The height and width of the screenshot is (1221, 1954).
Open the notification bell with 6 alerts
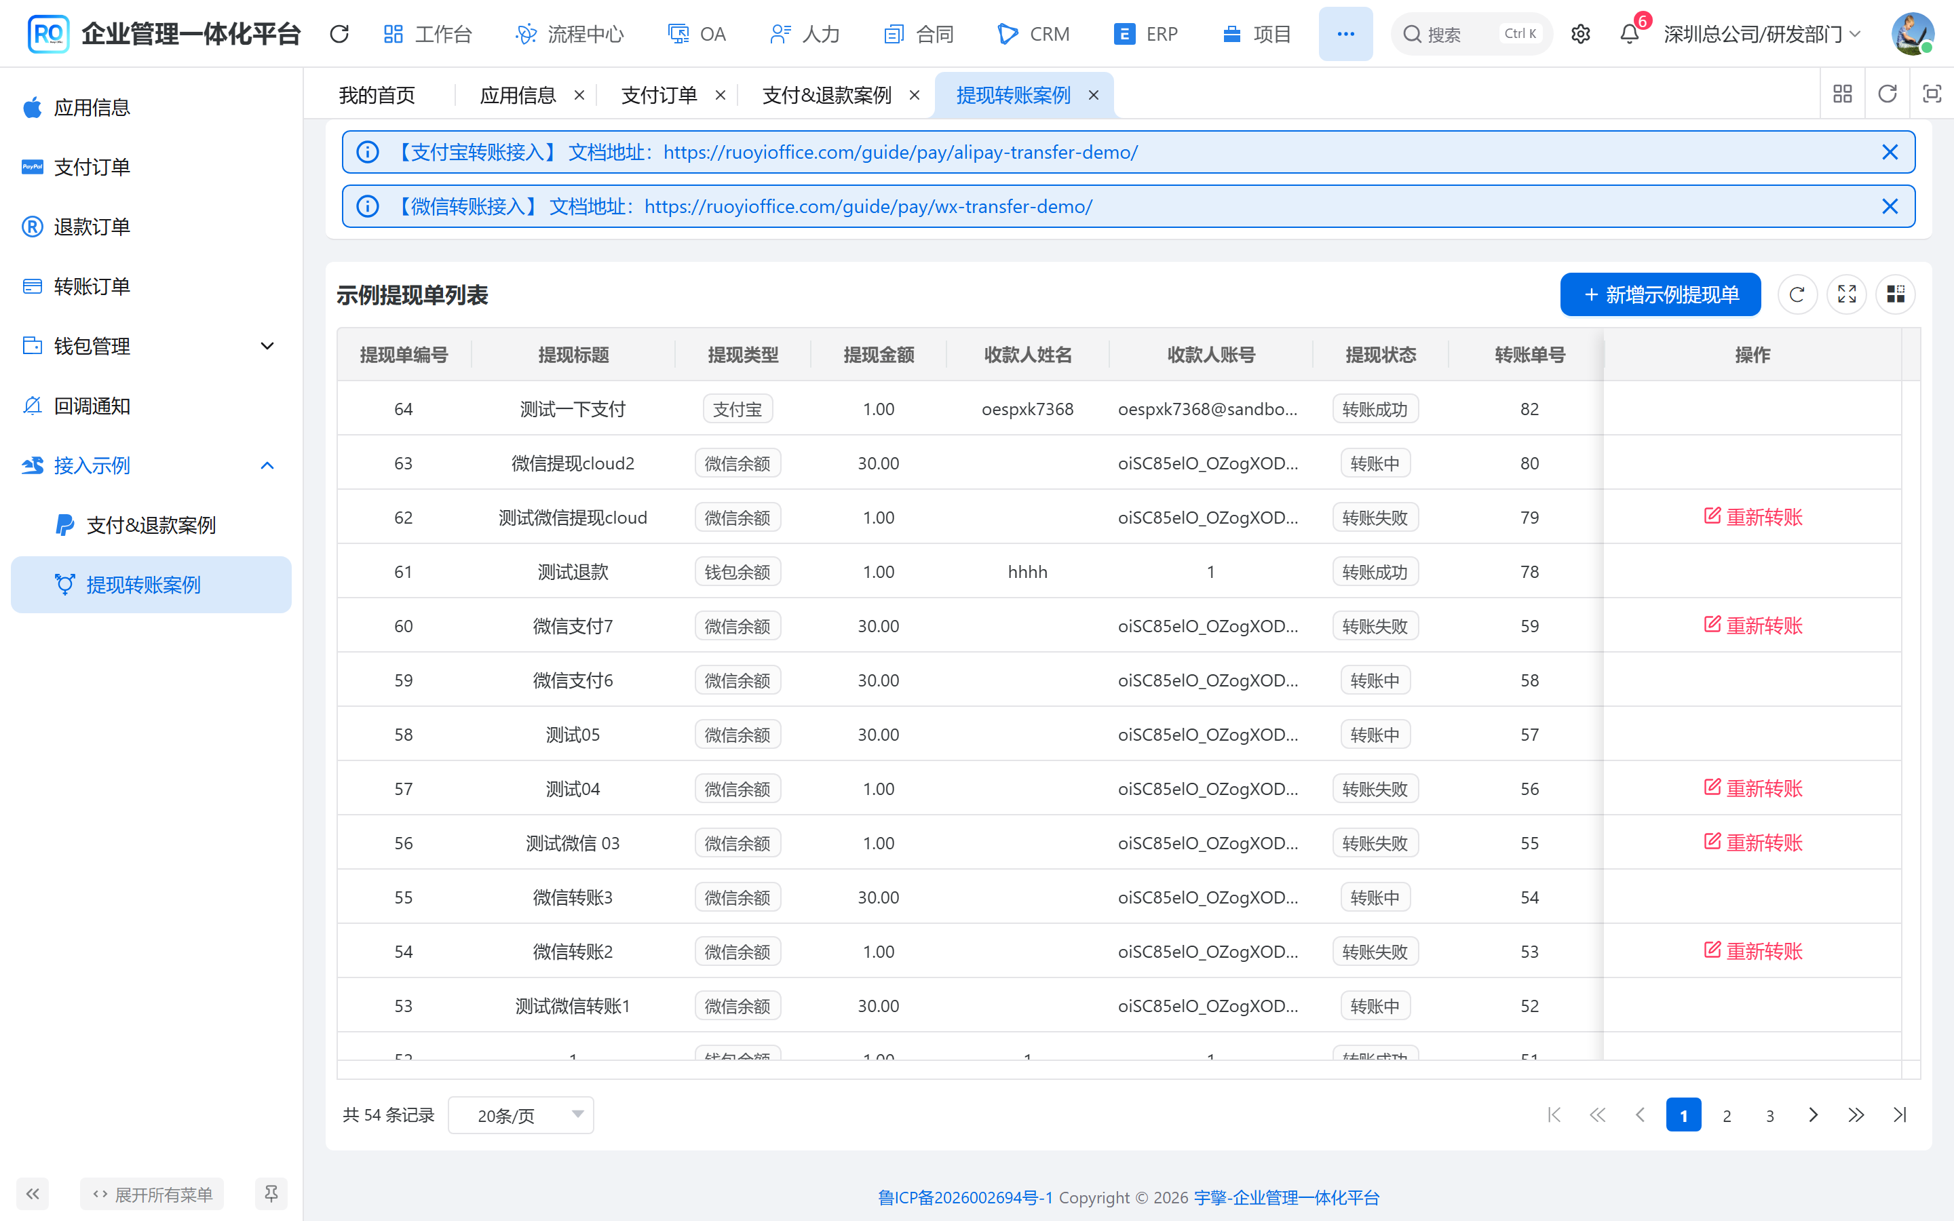point(1630,34)
